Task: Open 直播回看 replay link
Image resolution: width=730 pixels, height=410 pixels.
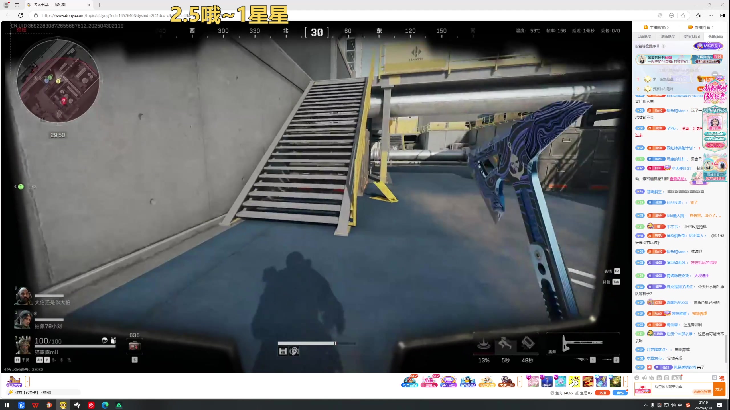Action: (x=701, y=27)
